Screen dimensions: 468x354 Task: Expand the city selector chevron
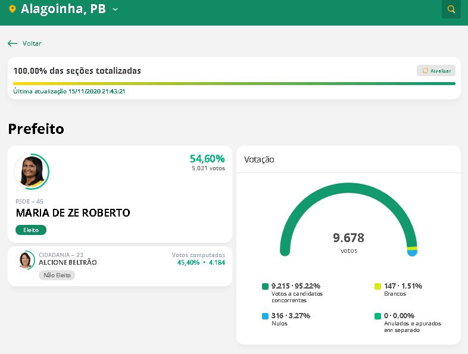tap(115, 10)
